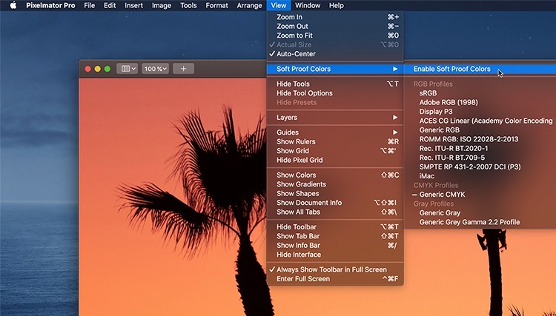Screen dimensions: 556x316
Task: Open the Apple menu
Action: (13, 5)
